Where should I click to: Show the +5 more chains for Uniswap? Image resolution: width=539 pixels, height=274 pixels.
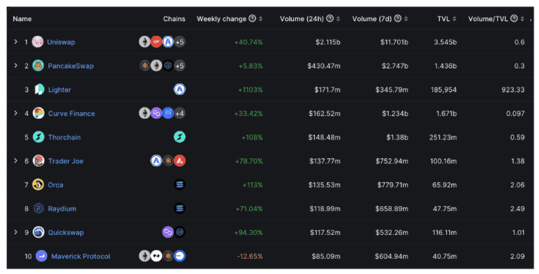pyautogui.click(x=180, y=42)
